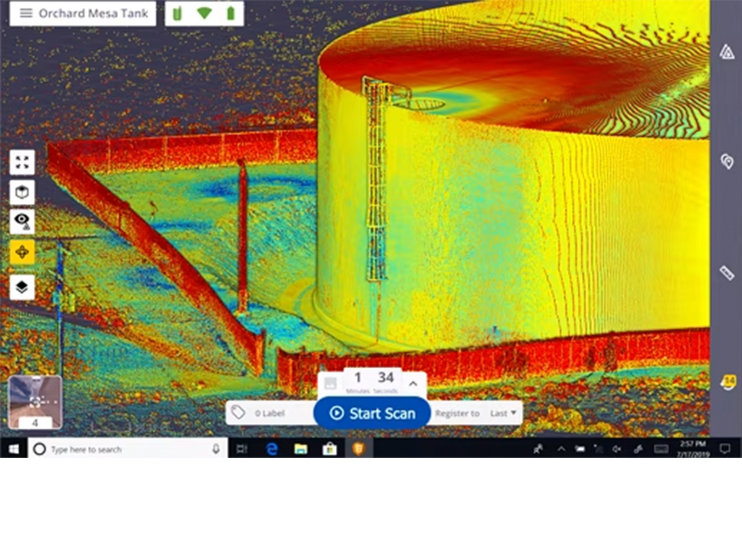This screenshot has height=556, width=742.
Task: Open the Windows Start menu
Action: pos(14,449)
